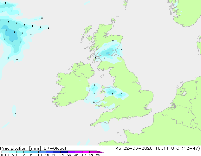This screenshot has height=156, width=201.
Task: Click the '50' legend scale value
Action: tap(98, 155)
